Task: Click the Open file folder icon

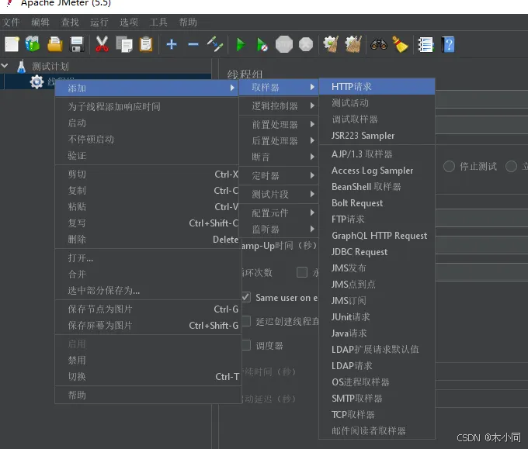Action: [x=55, y=44]
